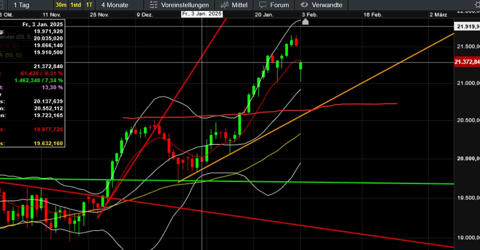Click the '3 Feb.' date axis label
The width and height of the screenshot is (480, 250).
tap(309, 15)
